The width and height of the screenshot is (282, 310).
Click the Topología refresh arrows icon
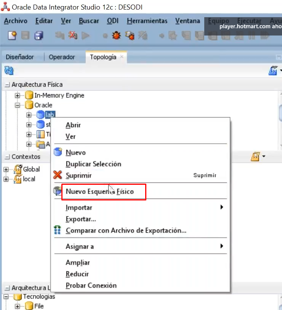tap(9, 70)
